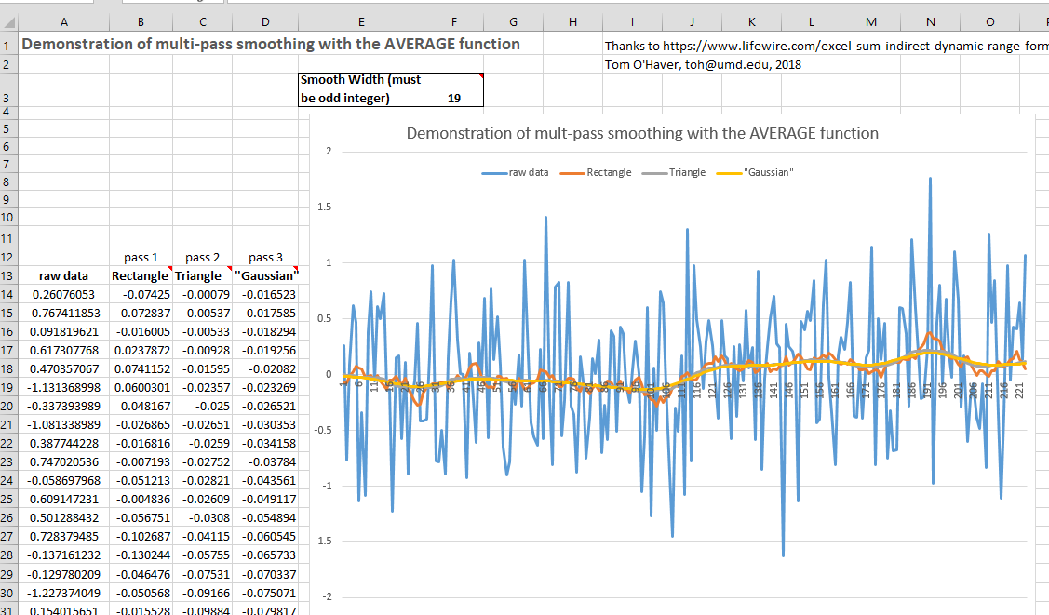1049x615 pixels.
Task: Click the Smooth Width label cell
Action: (360, 89)
